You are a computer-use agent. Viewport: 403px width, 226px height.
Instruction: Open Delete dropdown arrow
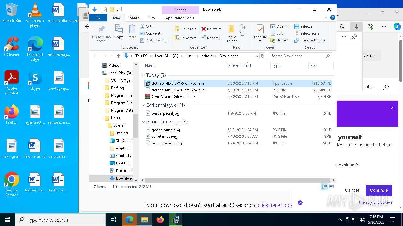pos(220,29)
